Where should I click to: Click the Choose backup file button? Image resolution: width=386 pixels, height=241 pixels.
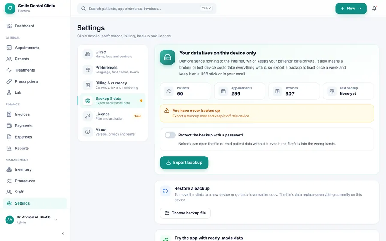(185, 213)
